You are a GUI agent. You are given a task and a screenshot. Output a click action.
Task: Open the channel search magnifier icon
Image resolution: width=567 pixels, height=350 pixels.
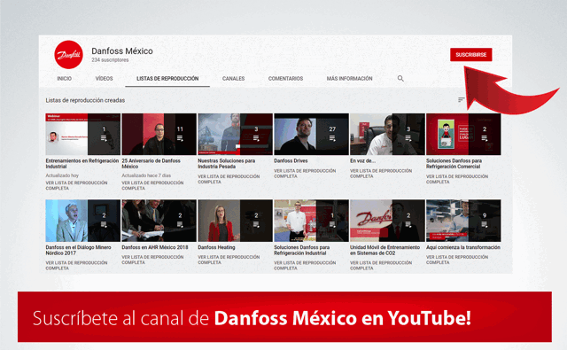pyautogui.click(x=400, y=79)
